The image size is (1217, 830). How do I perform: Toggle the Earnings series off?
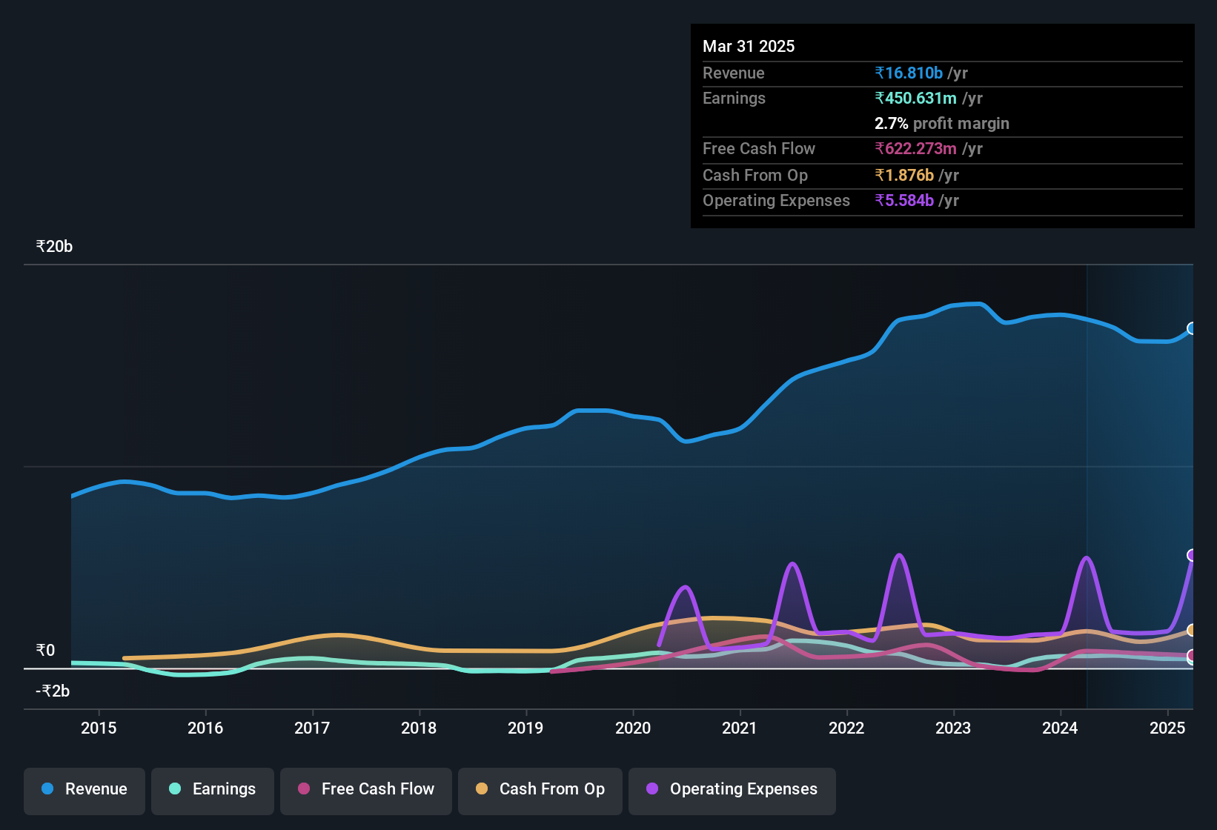point(213,790)
